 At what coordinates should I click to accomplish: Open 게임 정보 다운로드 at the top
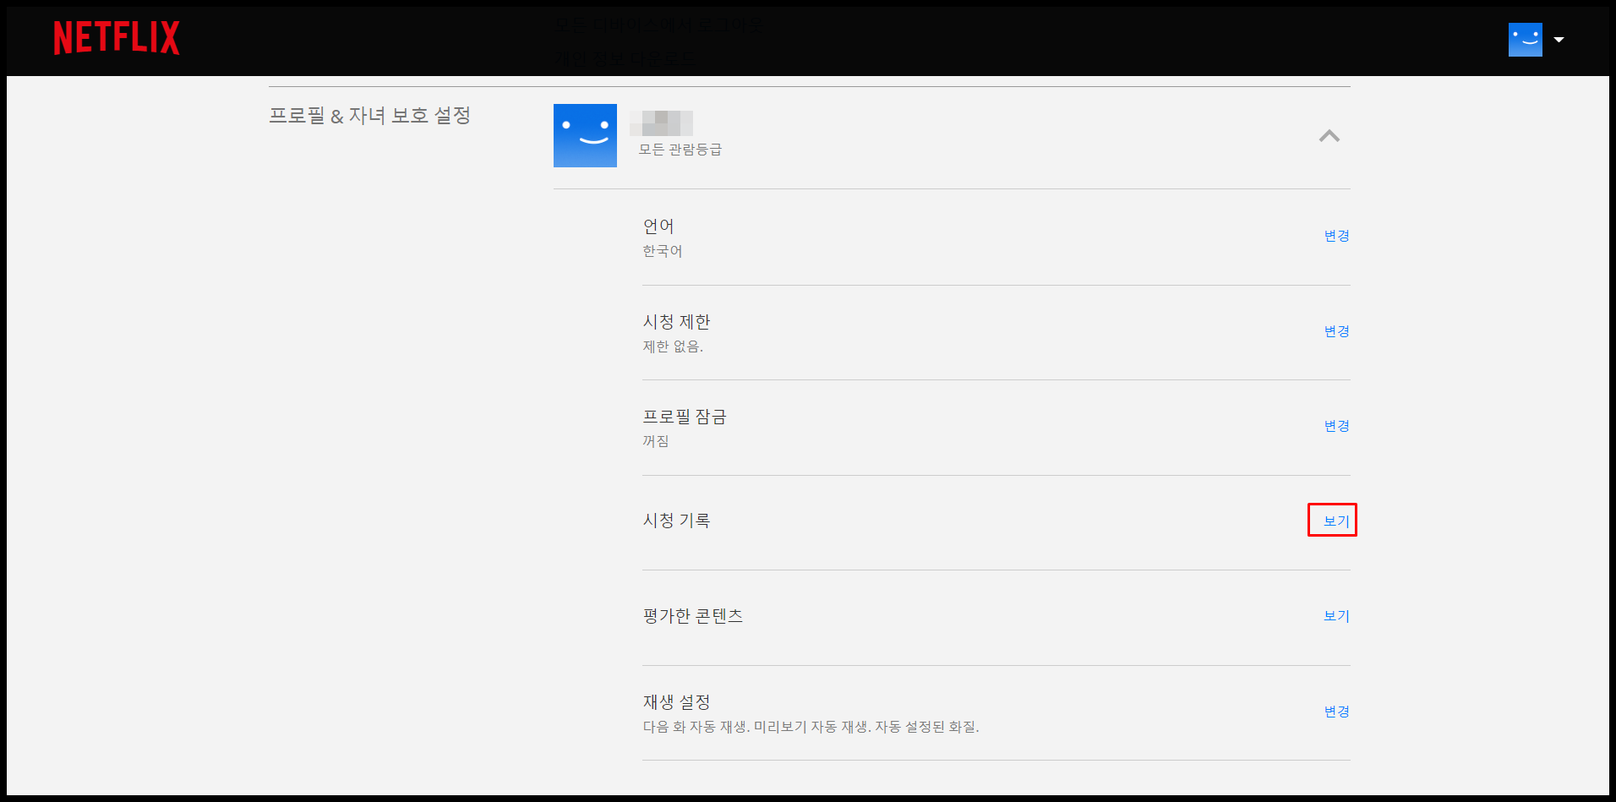point(625,57)
